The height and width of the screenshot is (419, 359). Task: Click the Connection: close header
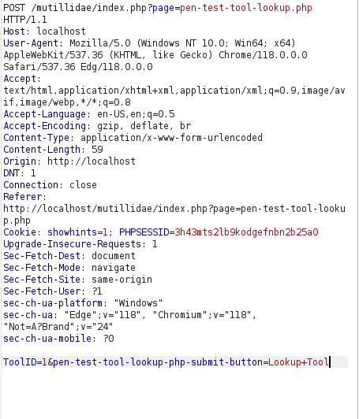point(50,184)
